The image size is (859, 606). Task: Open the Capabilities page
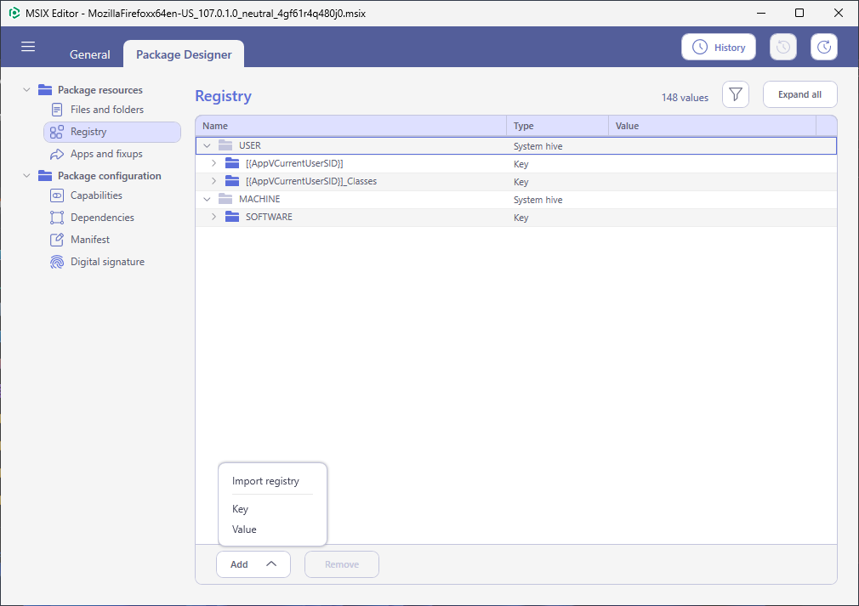(x=96, y=195)
